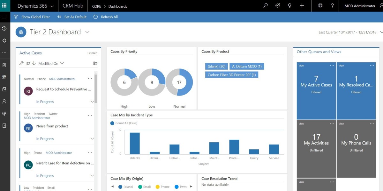Image resolution: width=383 pixels, height=191 pixels.
Task: Open the My Activities tile
Action: (x=316, y=149)
